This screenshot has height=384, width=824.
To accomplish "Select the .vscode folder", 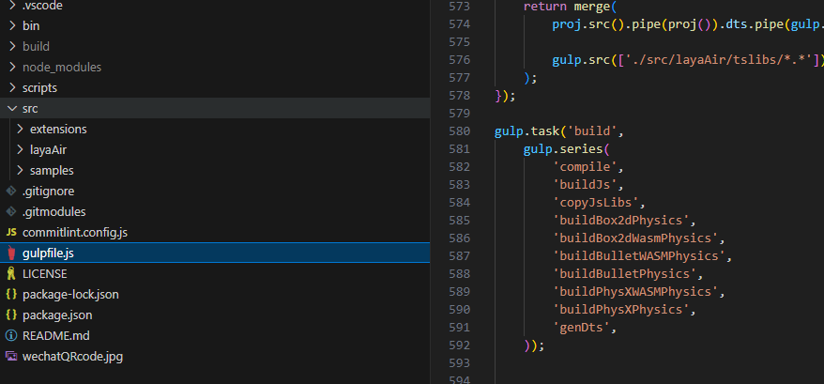I will [41, 6].
